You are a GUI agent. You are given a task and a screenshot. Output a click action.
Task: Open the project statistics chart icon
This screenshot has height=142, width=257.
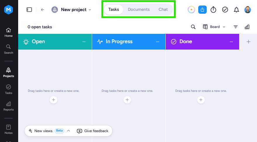click(247, 27)
